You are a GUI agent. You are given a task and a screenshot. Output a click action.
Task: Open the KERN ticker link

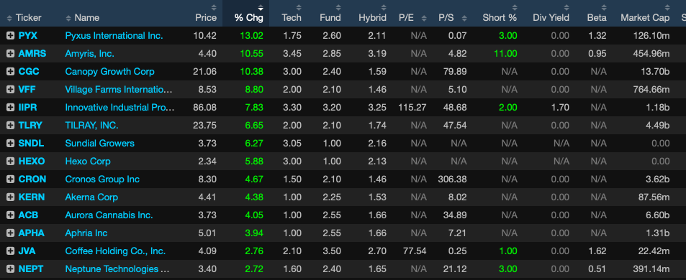[32, 197]
